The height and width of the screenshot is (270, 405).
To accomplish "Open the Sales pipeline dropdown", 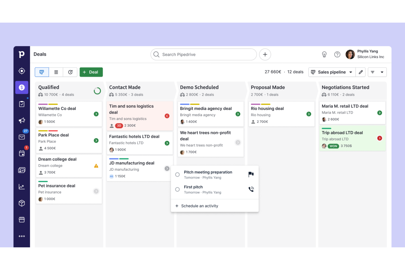I will [332, 72].
